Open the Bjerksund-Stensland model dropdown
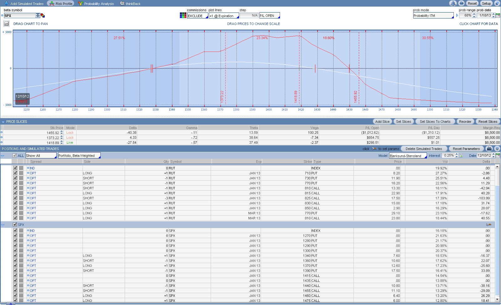Image resolution: width=501 pixels, height=305 pixels. pos(408,156)
